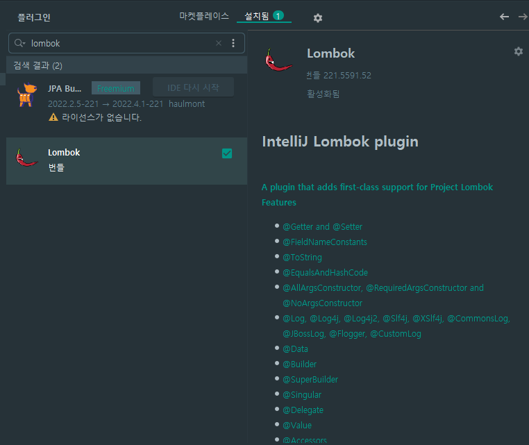Click the 2022.2.5-221 → 2022.4.1-221 version text

click(106, 104)
